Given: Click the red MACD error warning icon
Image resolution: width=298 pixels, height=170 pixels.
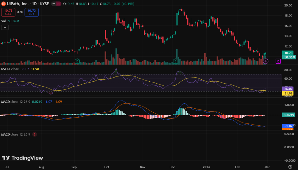Looking at the screenshot, I should tap(35, 134).
